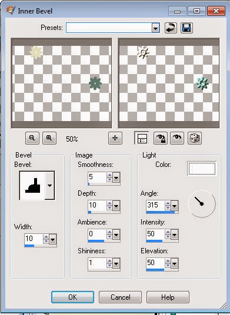Screen dimensions: 230x315
Task: Maximize the Inner Bevel dialog
Action: [x=196, y=11]
